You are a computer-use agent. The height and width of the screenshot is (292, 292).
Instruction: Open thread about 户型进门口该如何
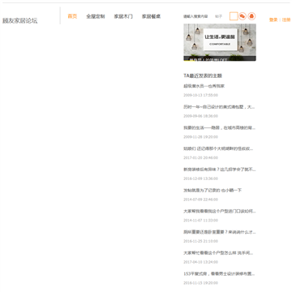tap(220, 211)
